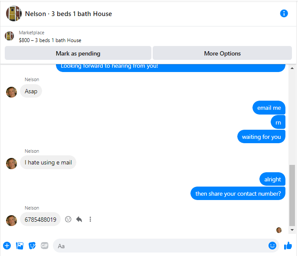Choose a sticker icon

coord(32,246)
